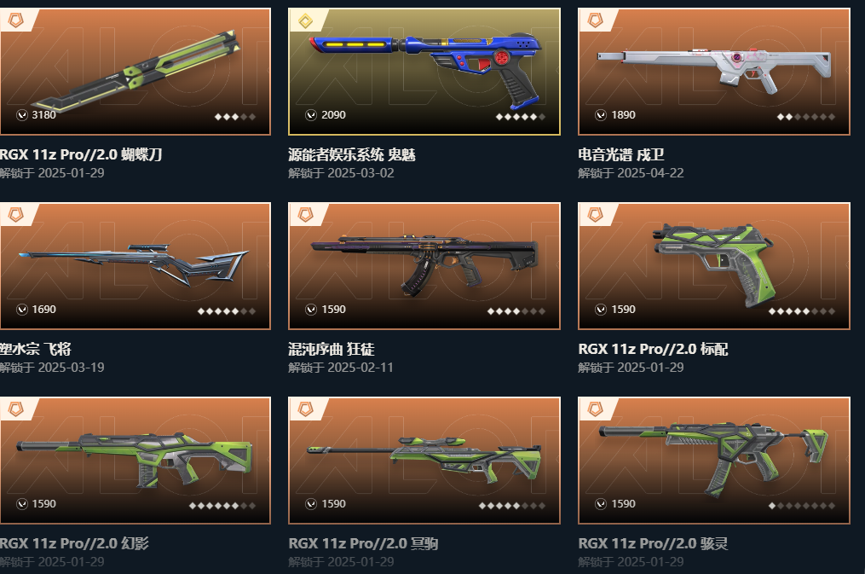Open the RGX 11z Pro//2.0 蝴蝶刀 knife thumbnail

[136, 71]
